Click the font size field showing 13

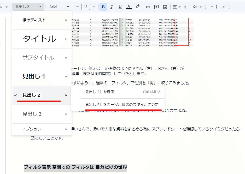click(x=86, y=7)
